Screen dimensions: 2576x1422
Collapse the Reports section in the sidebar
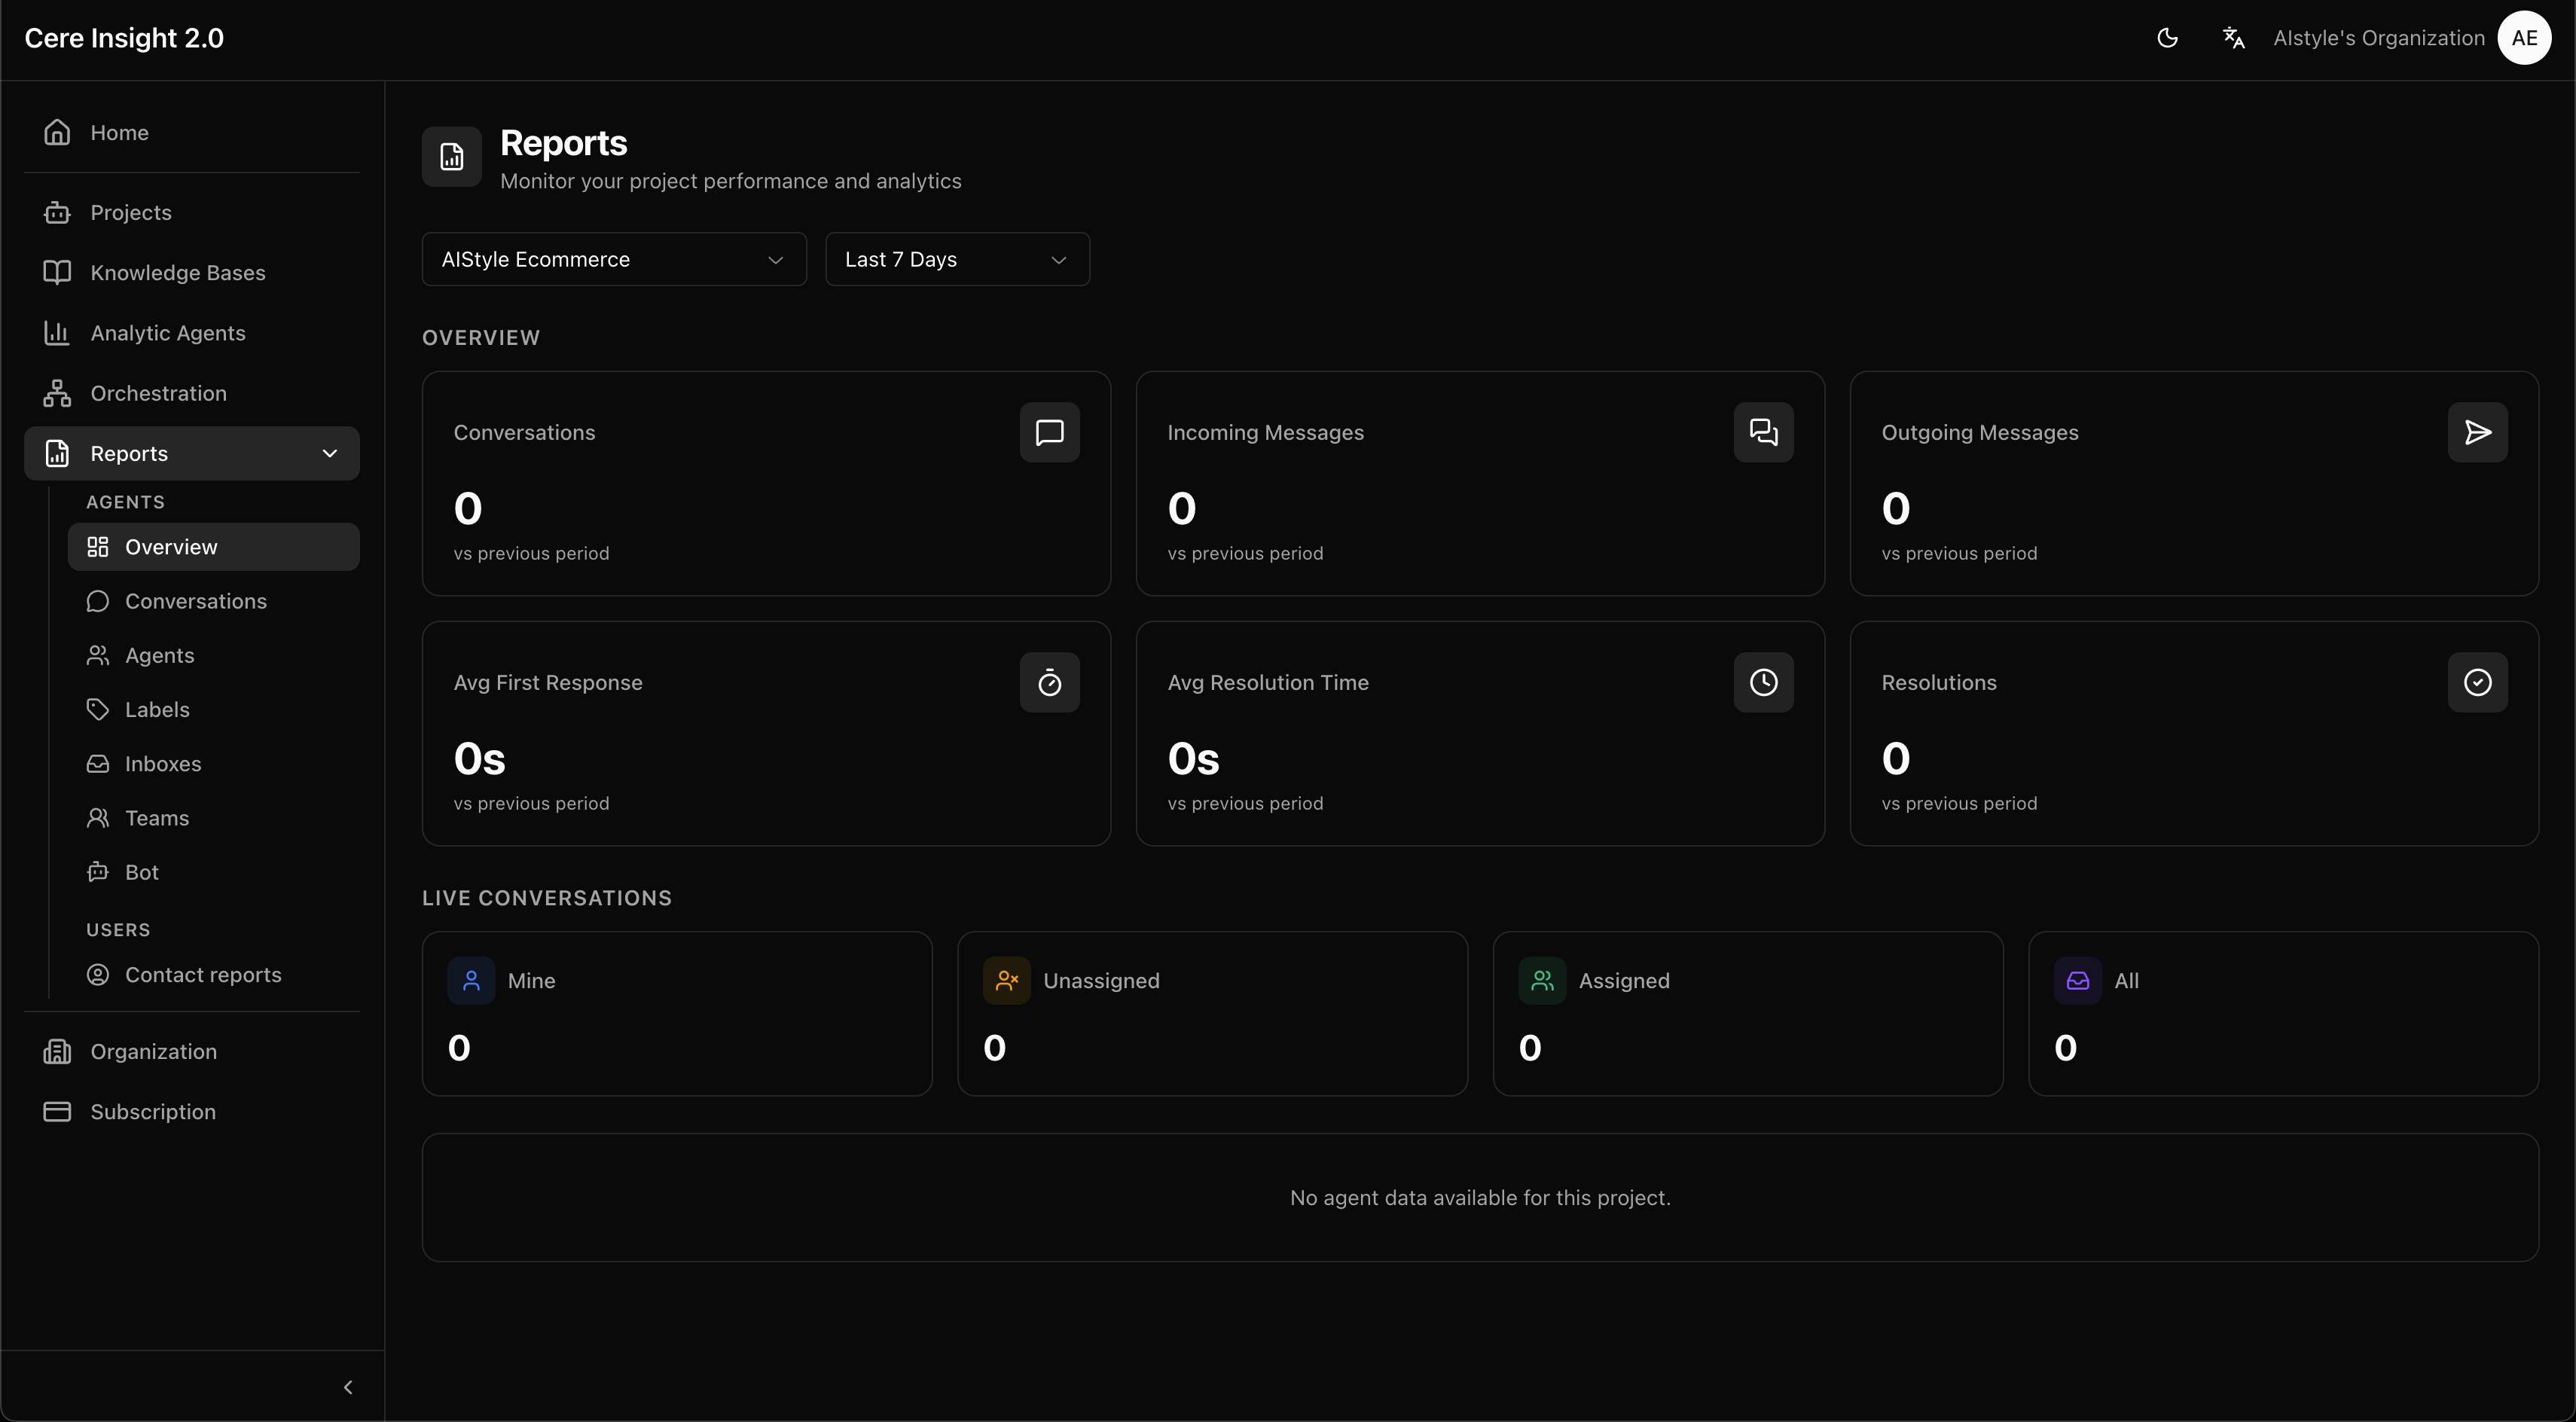pyautogui.click(x=330, y=453)
